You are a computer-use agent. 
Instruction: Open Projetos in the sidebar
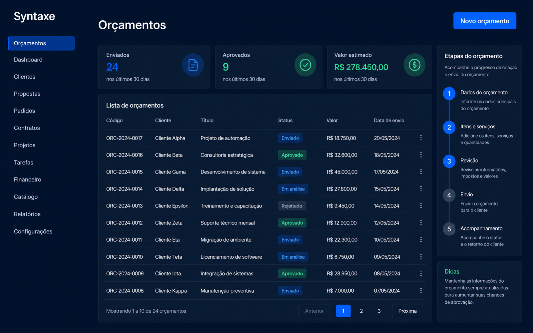click(x=25, y=145)
